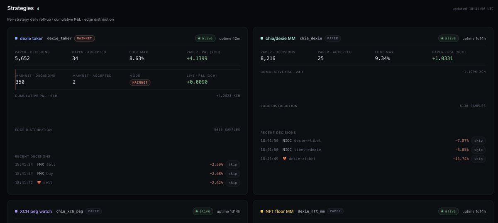Click the purple square icon beside XCH peg watch
This screenshot has height=223, width=498.
[x=16, y=211]
